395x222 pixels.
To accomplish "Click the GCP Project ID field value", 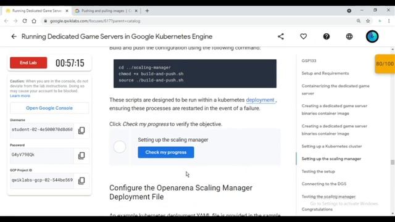I will [x=42, y=180].
